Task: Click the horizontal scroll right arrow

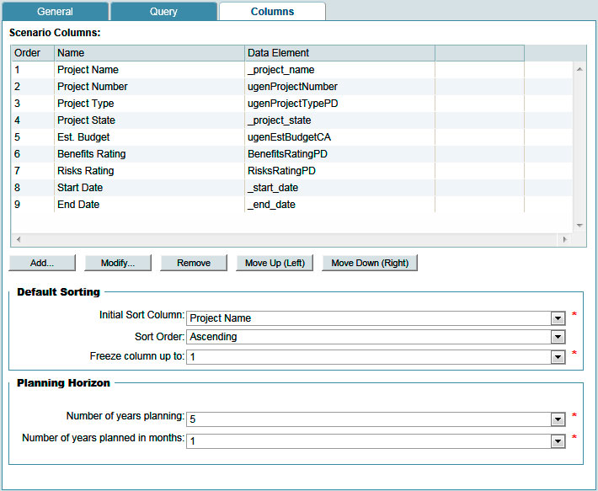Action: pos(565,239)
